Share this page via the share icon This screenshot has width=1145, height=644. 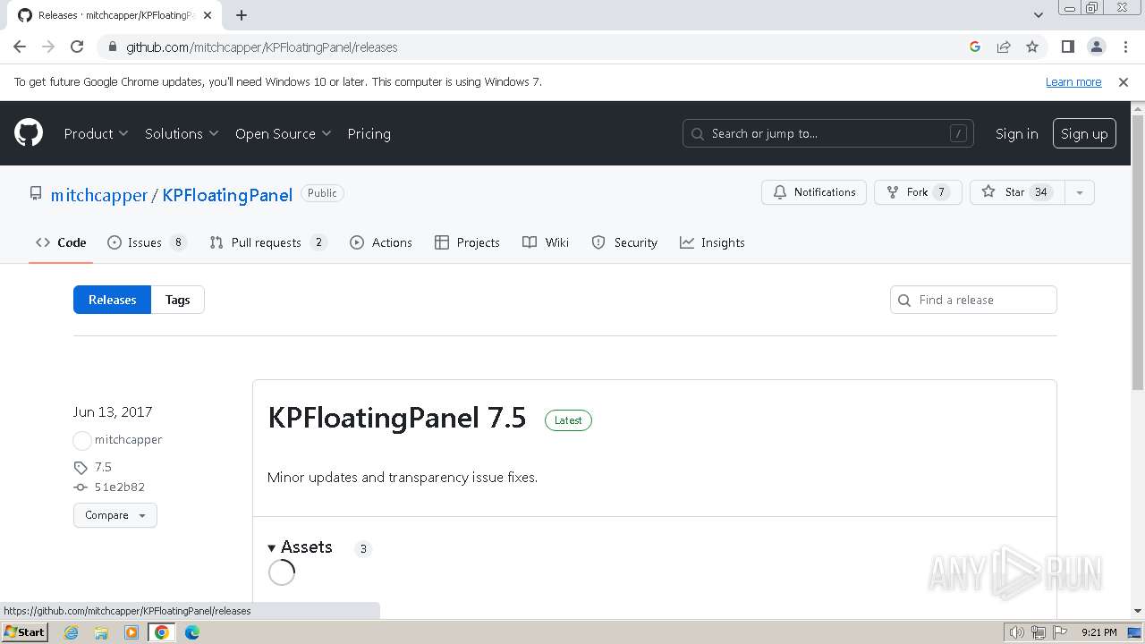(1004, 47)
